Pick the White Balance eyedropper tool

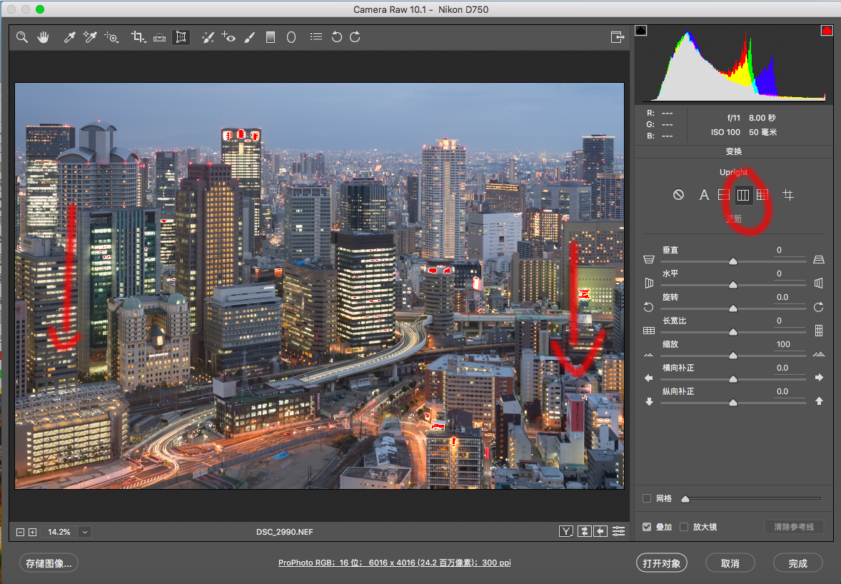[x=69, y=37]
